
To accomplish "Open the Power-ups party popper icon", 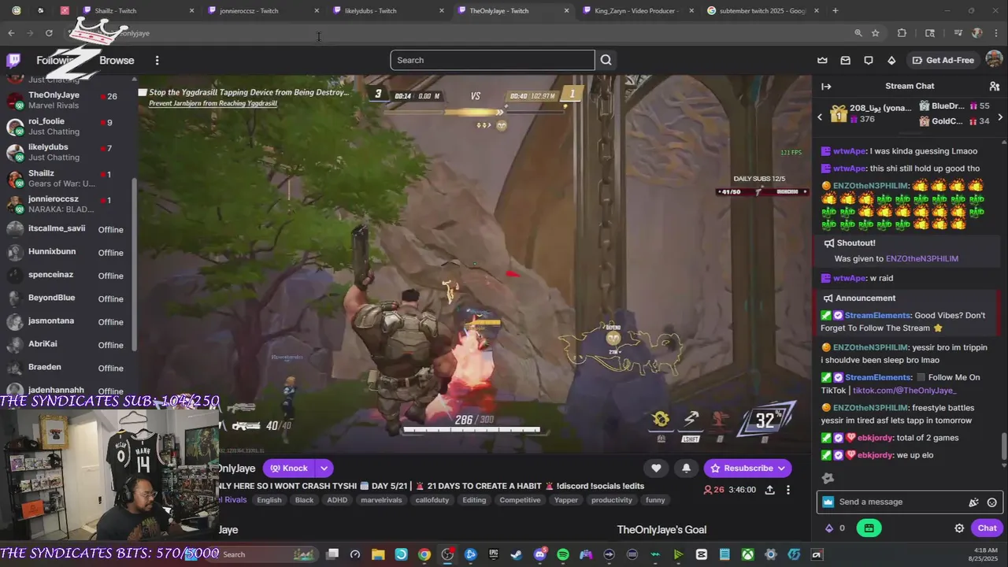I will click(973, 502).
